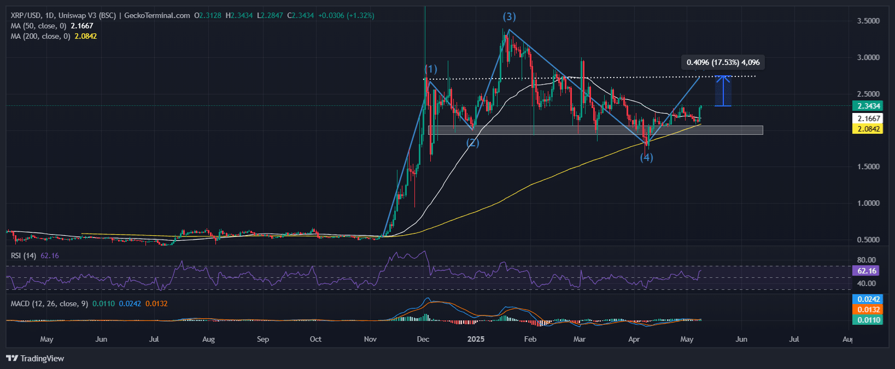Select the XRP/USD, 1D, Uniswap V3 (BSC) chart title
The height and width of the screenshot is (369, 895).
63,15
